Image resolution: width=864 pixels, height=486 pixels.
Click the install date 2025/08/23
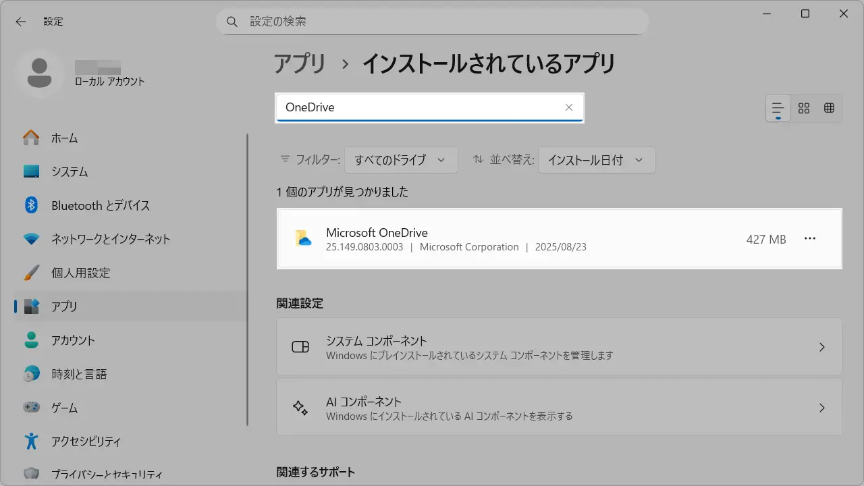pyautogui.click(x=561, y=247)
